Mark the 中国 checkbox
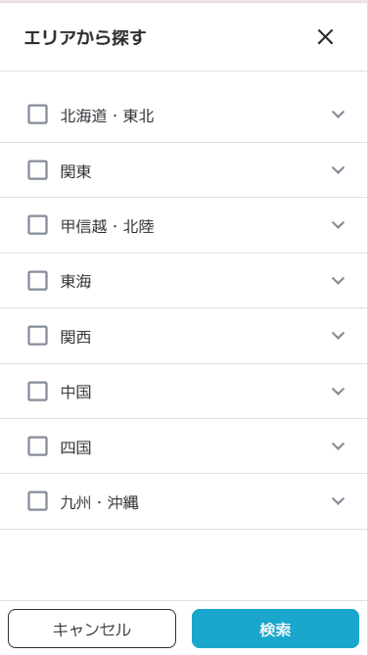The image size is (368, 655). tap(37, 391)
